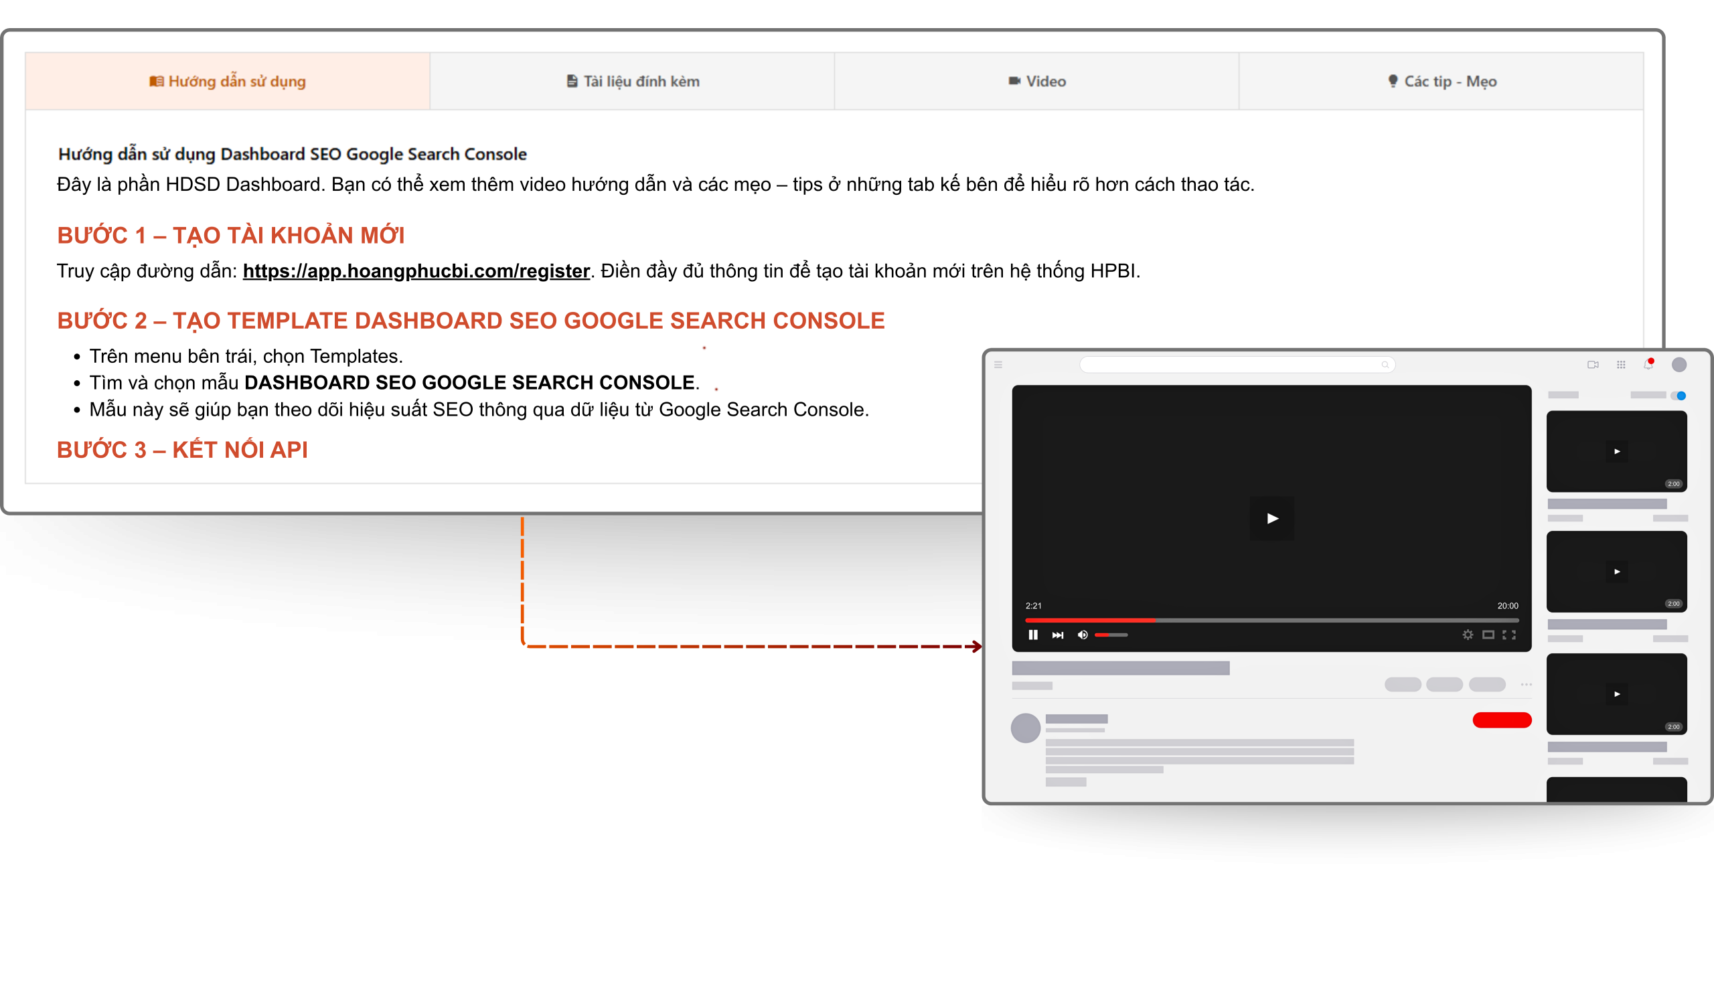Open the apps grid icon
The height and width of the screenshot is (982, 1714).
coord(1621,365)
